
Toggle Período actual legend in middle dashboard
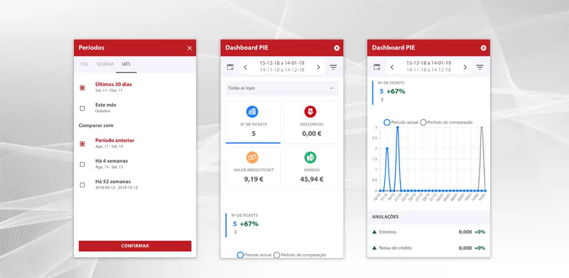253,255
